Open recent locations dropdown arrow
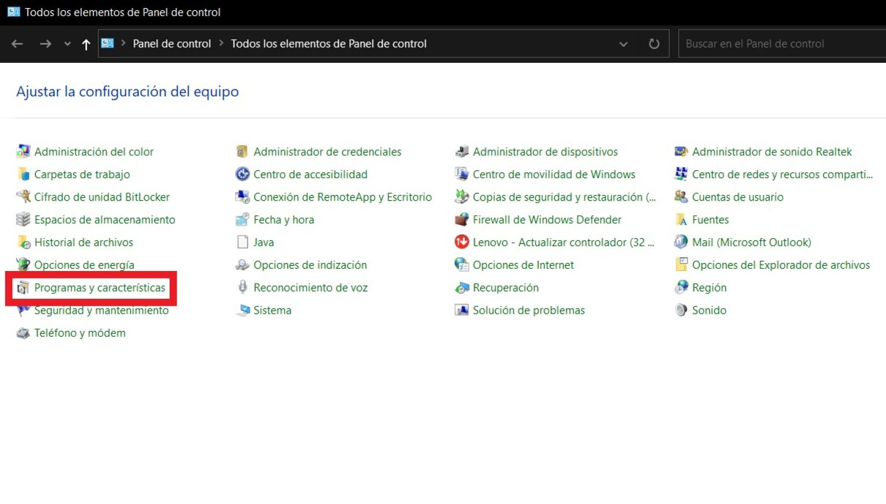This screenshot has width=886, height=504. [67, 44]
